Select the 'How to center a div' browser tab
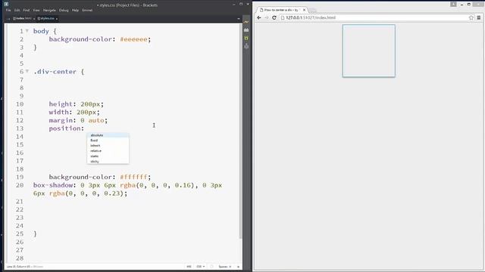Viewport: 485px width, 272px height. click(281, 10)
